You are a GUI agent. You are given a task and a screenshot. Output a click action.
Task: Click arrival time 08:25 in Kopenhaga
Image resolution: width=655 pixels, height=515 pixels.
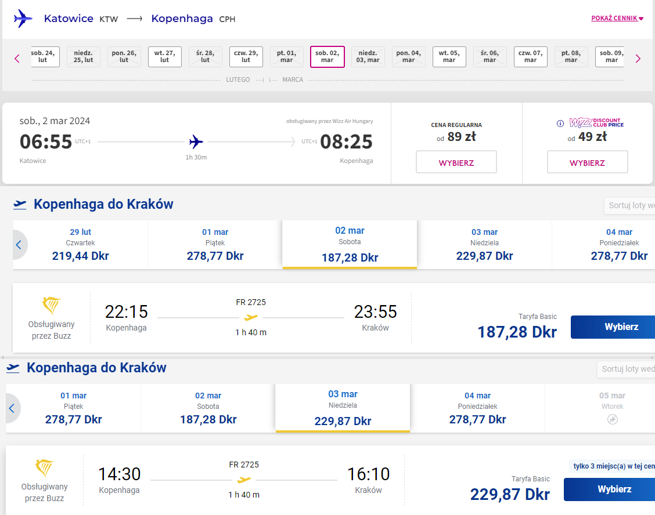coord(346,142)
